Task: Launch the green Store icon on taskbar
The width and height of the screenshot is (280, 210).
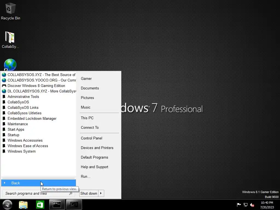Action: coord(40,205)
